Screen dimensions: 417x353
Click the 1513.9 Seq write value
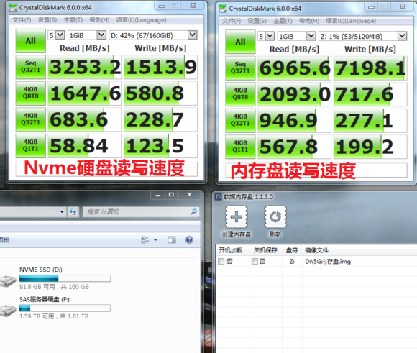click(160, 67)
